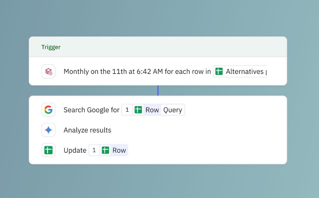Click the Update step label
319x198 pixels.
click(75, 150)
